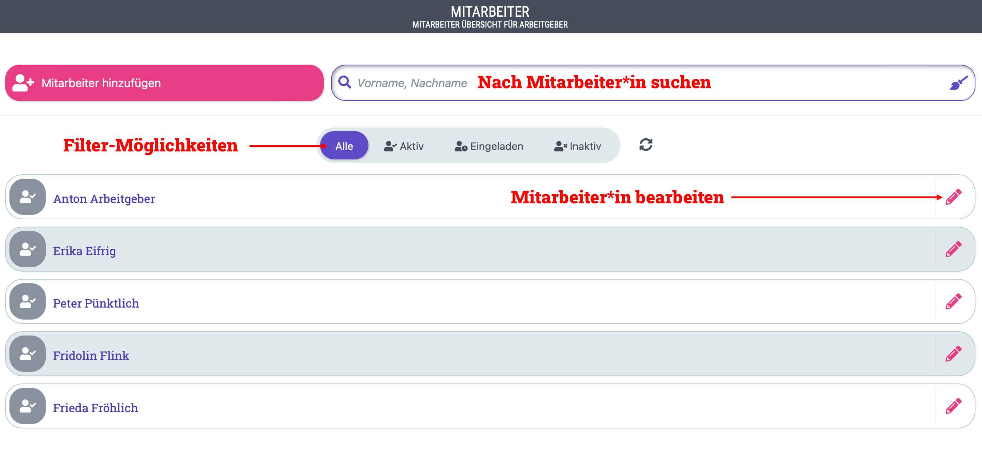The width and height of the screenshot is (982, 451).
Task: Click the search magnifier icon
Action: [x=345, y=82]
